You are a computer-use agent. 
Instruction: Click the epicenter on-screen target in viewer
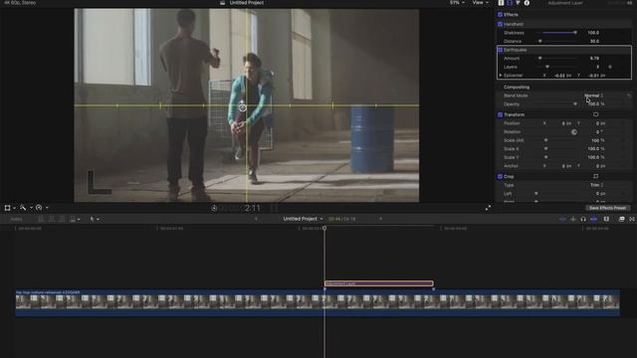tap(243, 107)
